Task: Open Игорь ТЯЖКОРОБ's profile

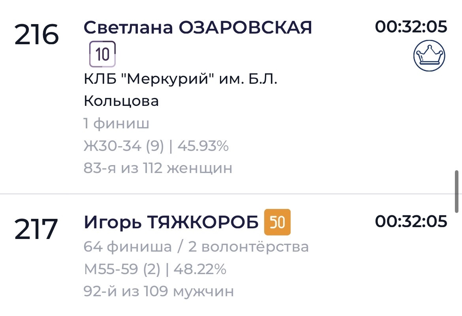Action: 171,222
